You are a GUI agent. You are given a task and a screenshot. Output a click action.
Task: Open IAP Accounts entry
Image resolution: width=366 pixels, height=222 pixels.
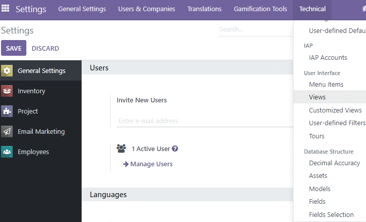coord(328,57)
